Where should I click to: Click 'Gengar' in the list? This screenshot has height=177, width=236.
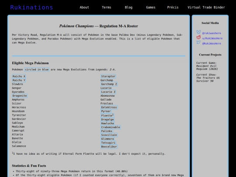pyautogui.click(x=17, y=88)
